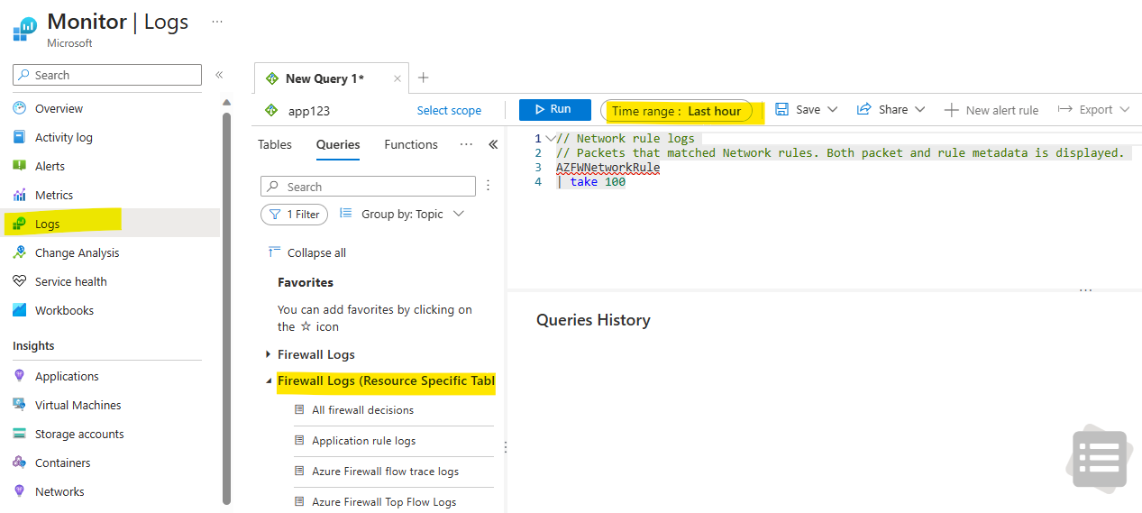Open the Overview page in sidebar
Screen dimensions: 1142x513
(x=59, y=108)
